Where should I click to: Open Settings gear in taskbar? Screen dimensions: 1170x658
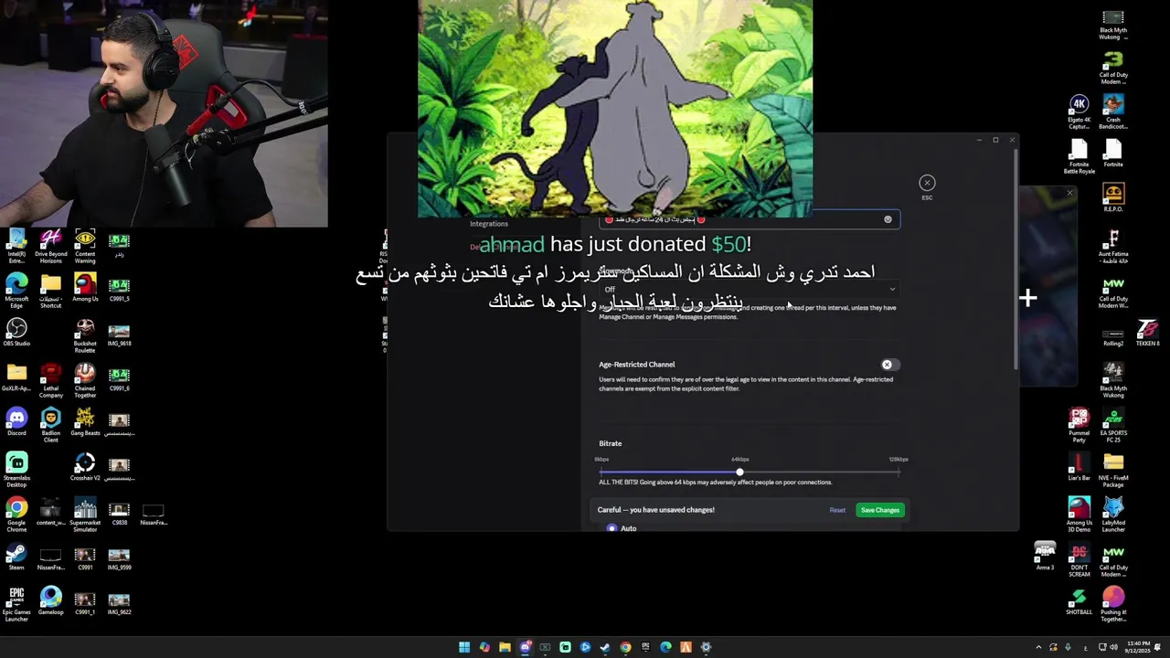point(706,647)
